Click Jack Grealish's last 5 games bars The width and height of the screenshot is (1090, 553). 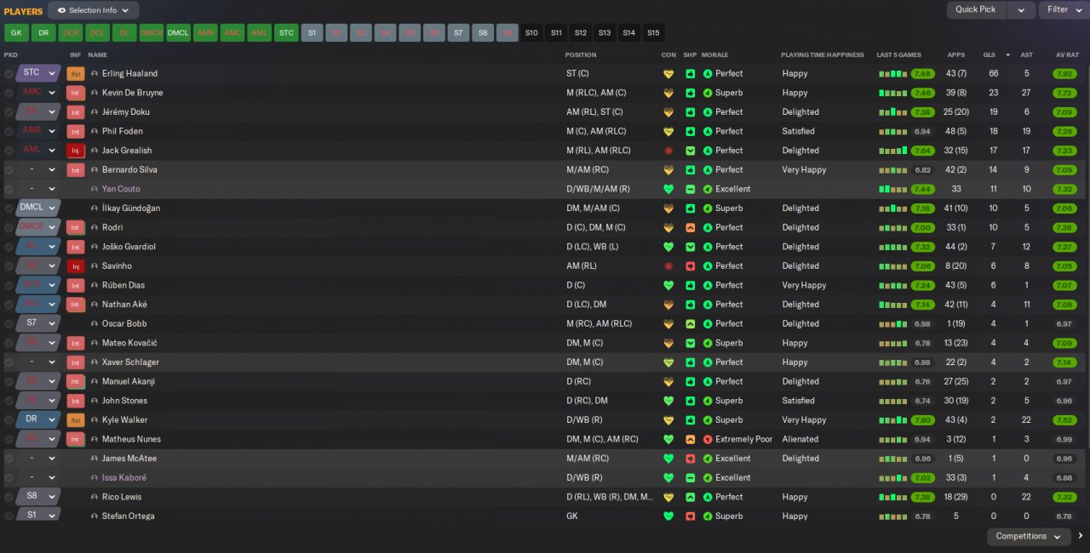pyautogui.click(x=893, y=151)
